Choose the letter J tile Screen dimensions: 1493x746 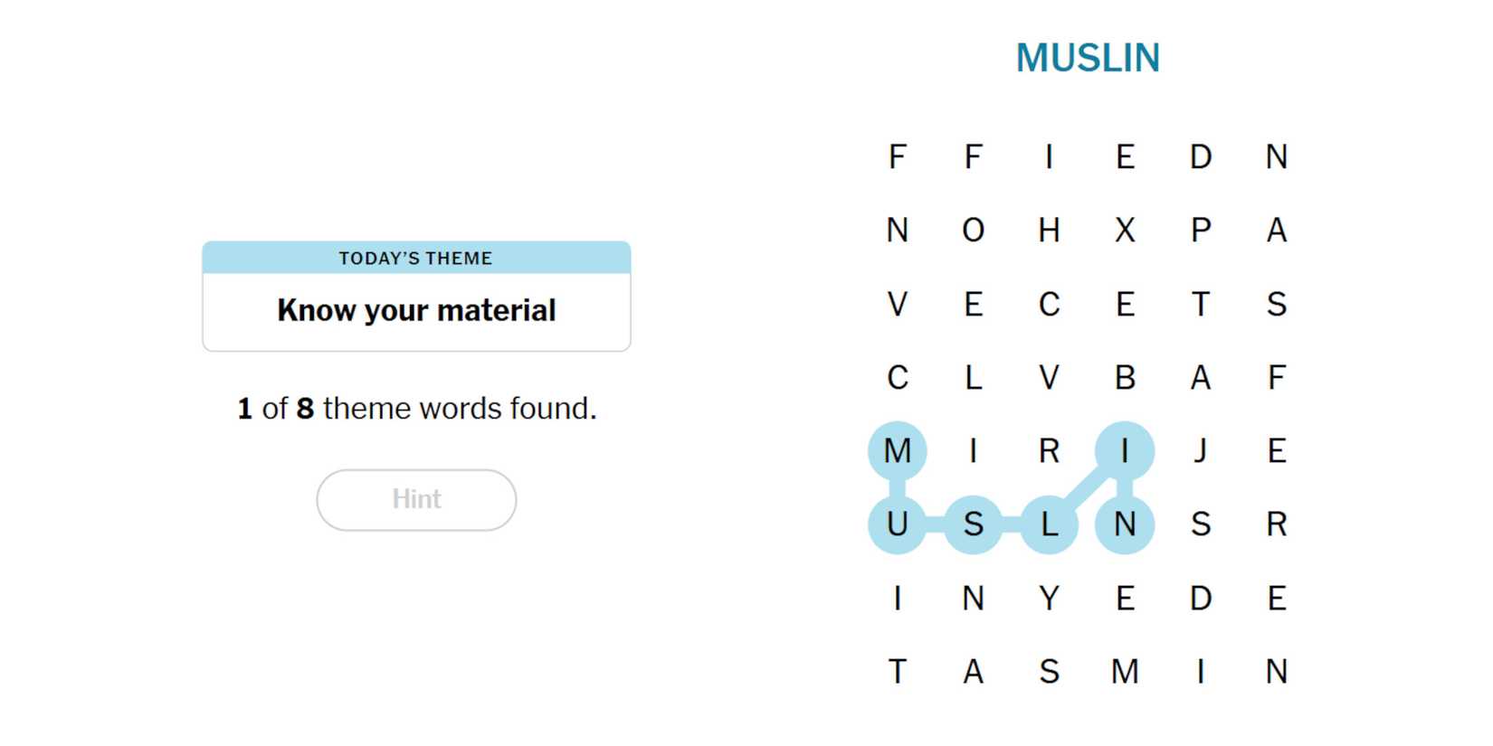(1201, 450)
